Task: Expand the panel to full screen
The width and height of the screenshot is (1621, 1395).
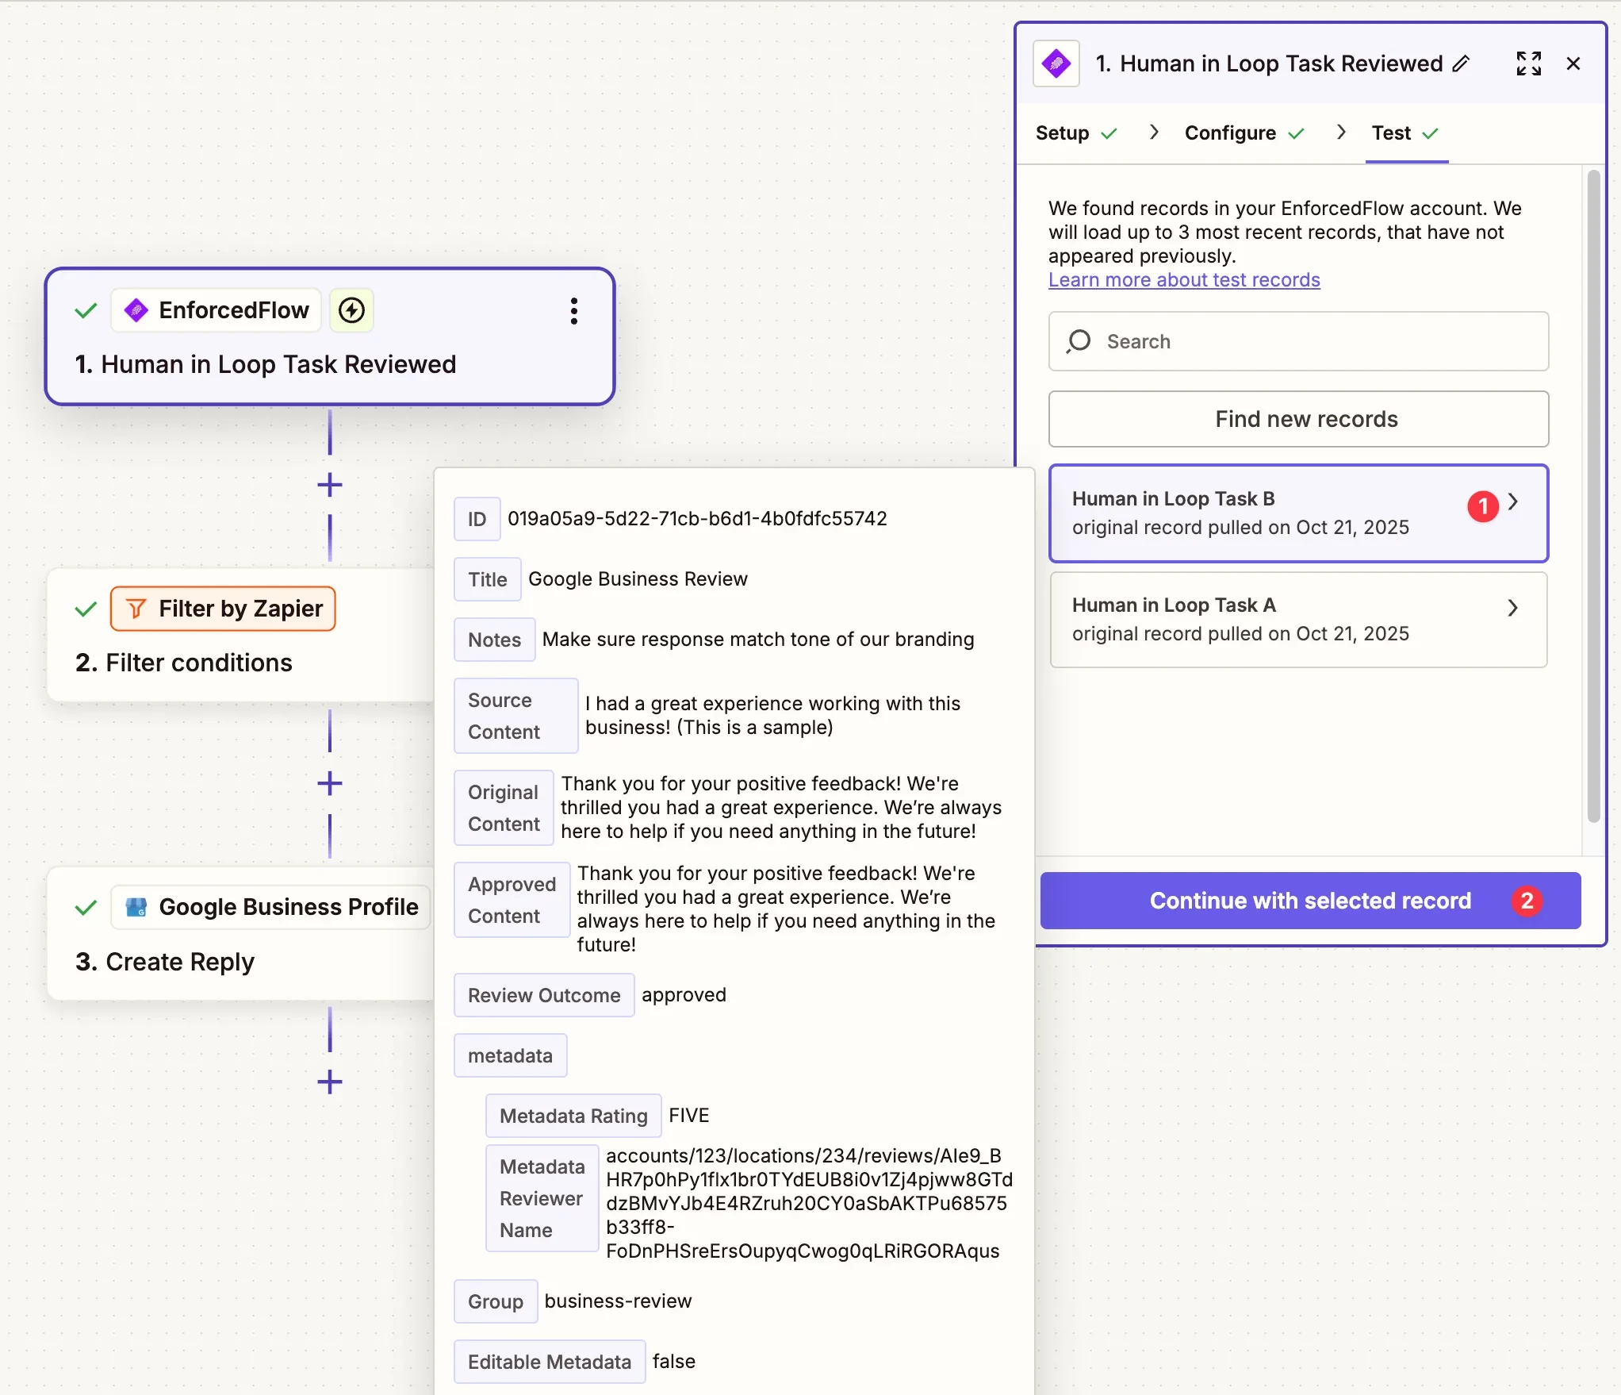Action: pyautogui.click(x=1527, y=63)
